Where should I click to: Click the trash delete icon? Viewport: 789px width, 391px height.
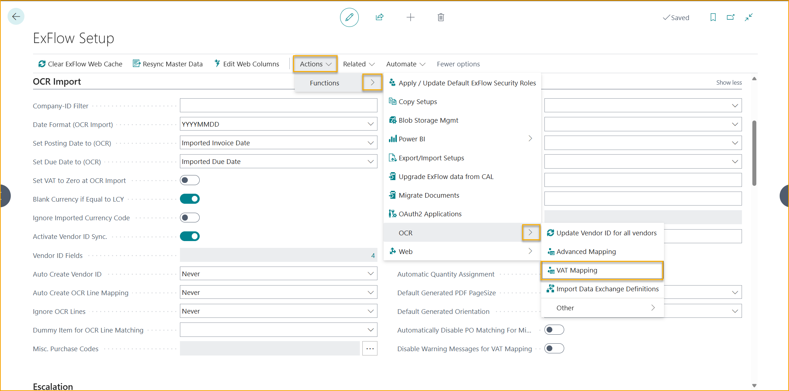[x=441, y=17]
